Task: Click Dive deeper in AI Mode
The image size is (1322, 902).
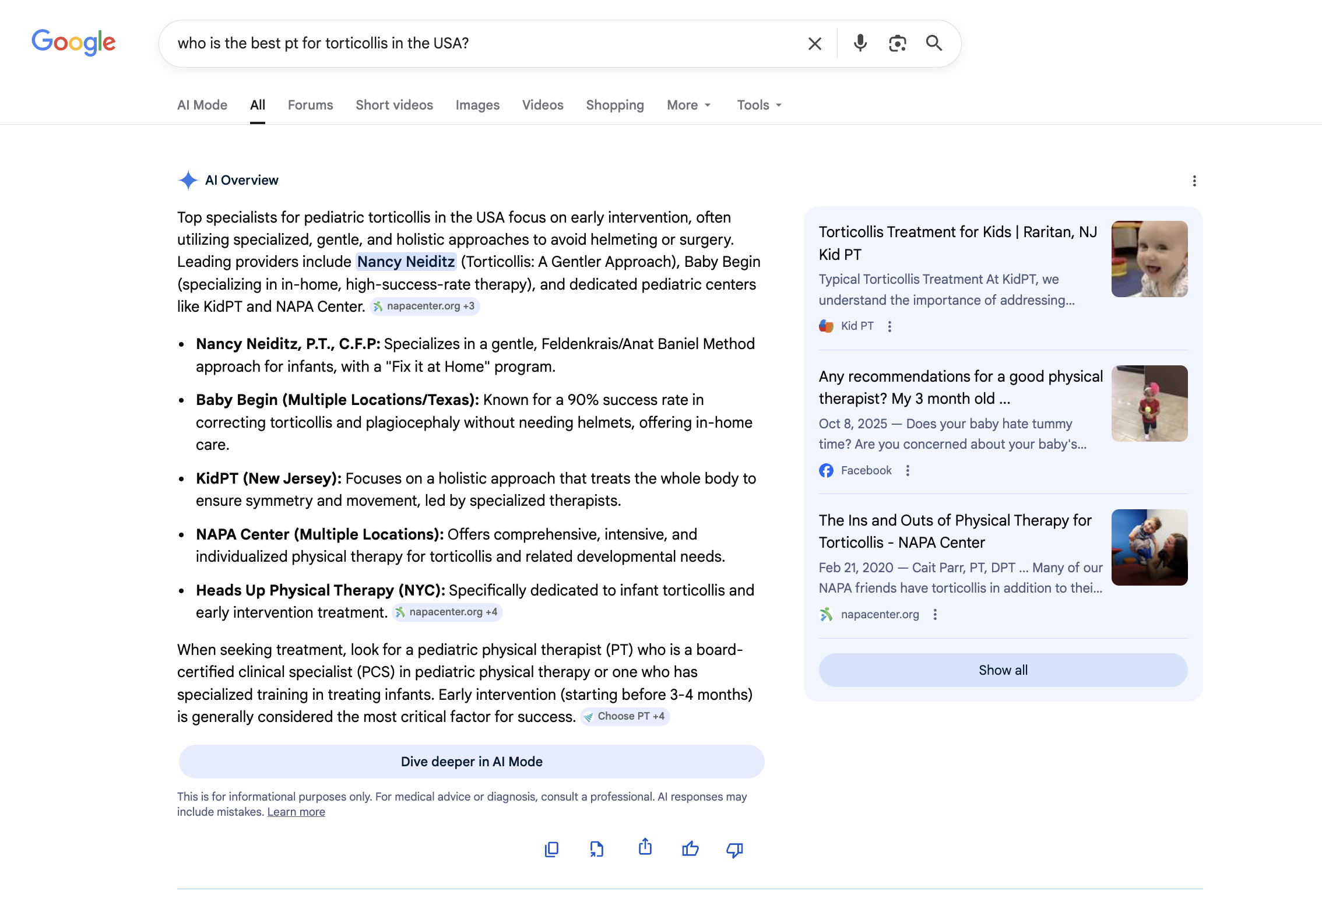Action: [472, 762]
